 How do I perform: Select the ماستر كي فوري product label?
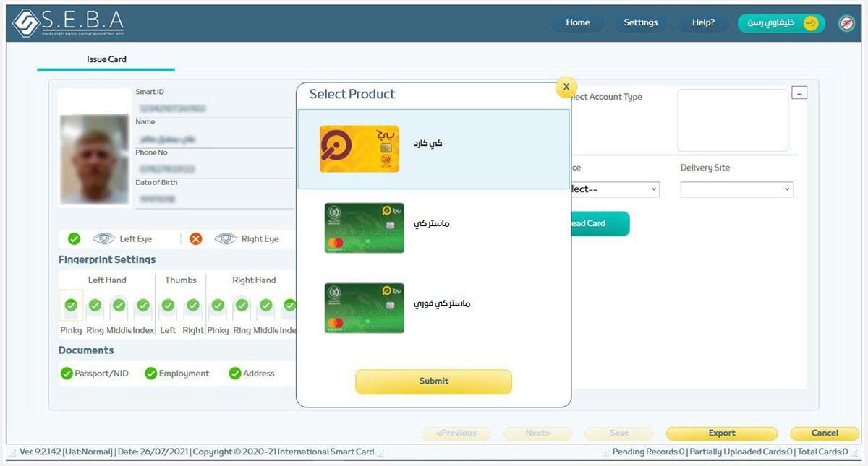(x=442, y=303)
